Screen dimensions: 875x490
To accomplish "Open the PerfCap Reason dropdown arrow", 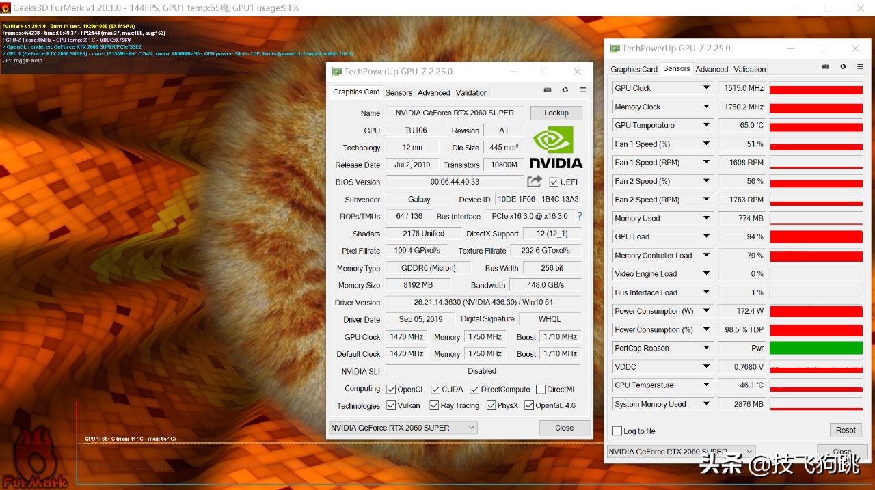I will [706, 348].
